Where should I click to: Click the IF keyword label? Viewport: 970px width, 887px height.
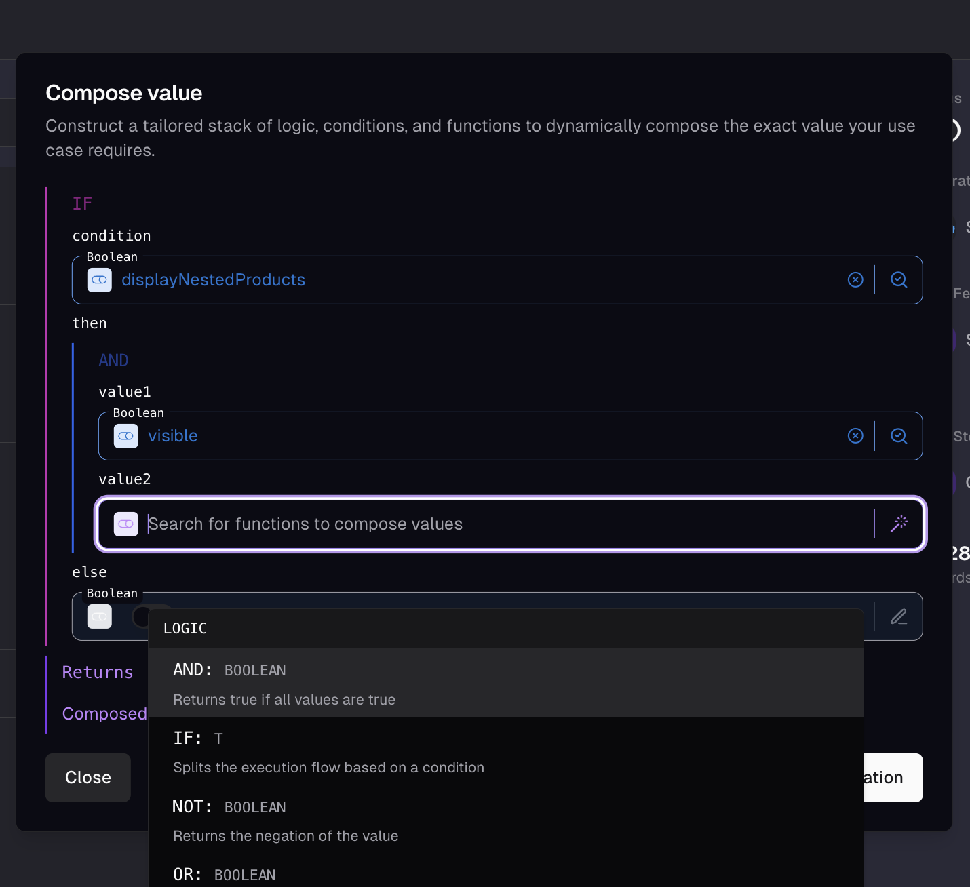(x=82, y=204)
